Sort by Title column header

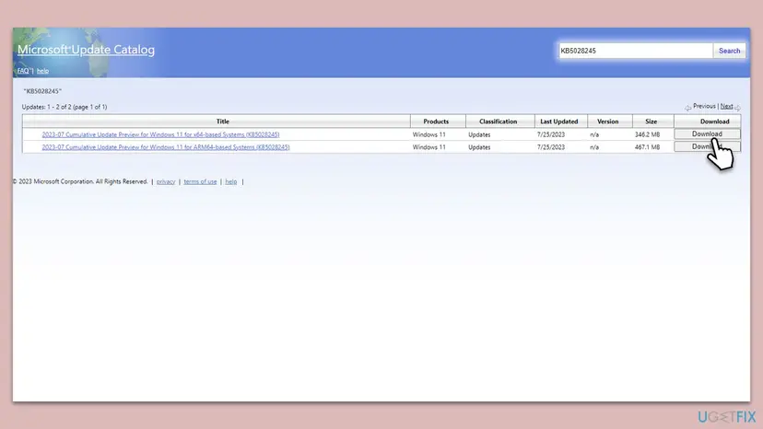(x=222, y=122)
